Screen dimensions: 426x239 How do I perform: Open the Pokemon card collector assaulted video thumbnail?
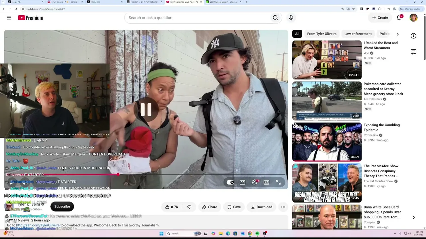click(x=327, y=101)
